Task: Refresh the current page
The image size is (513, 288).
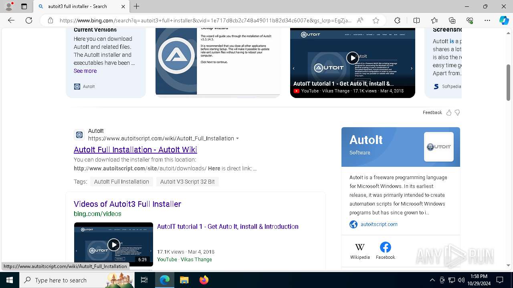Action: (x=29, y=20)
